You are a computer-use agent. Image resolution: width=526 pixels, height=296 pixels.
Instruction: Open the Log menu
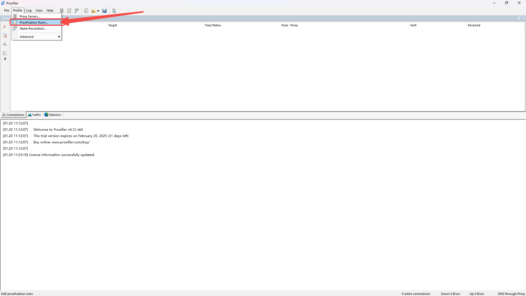click(29, 10)
